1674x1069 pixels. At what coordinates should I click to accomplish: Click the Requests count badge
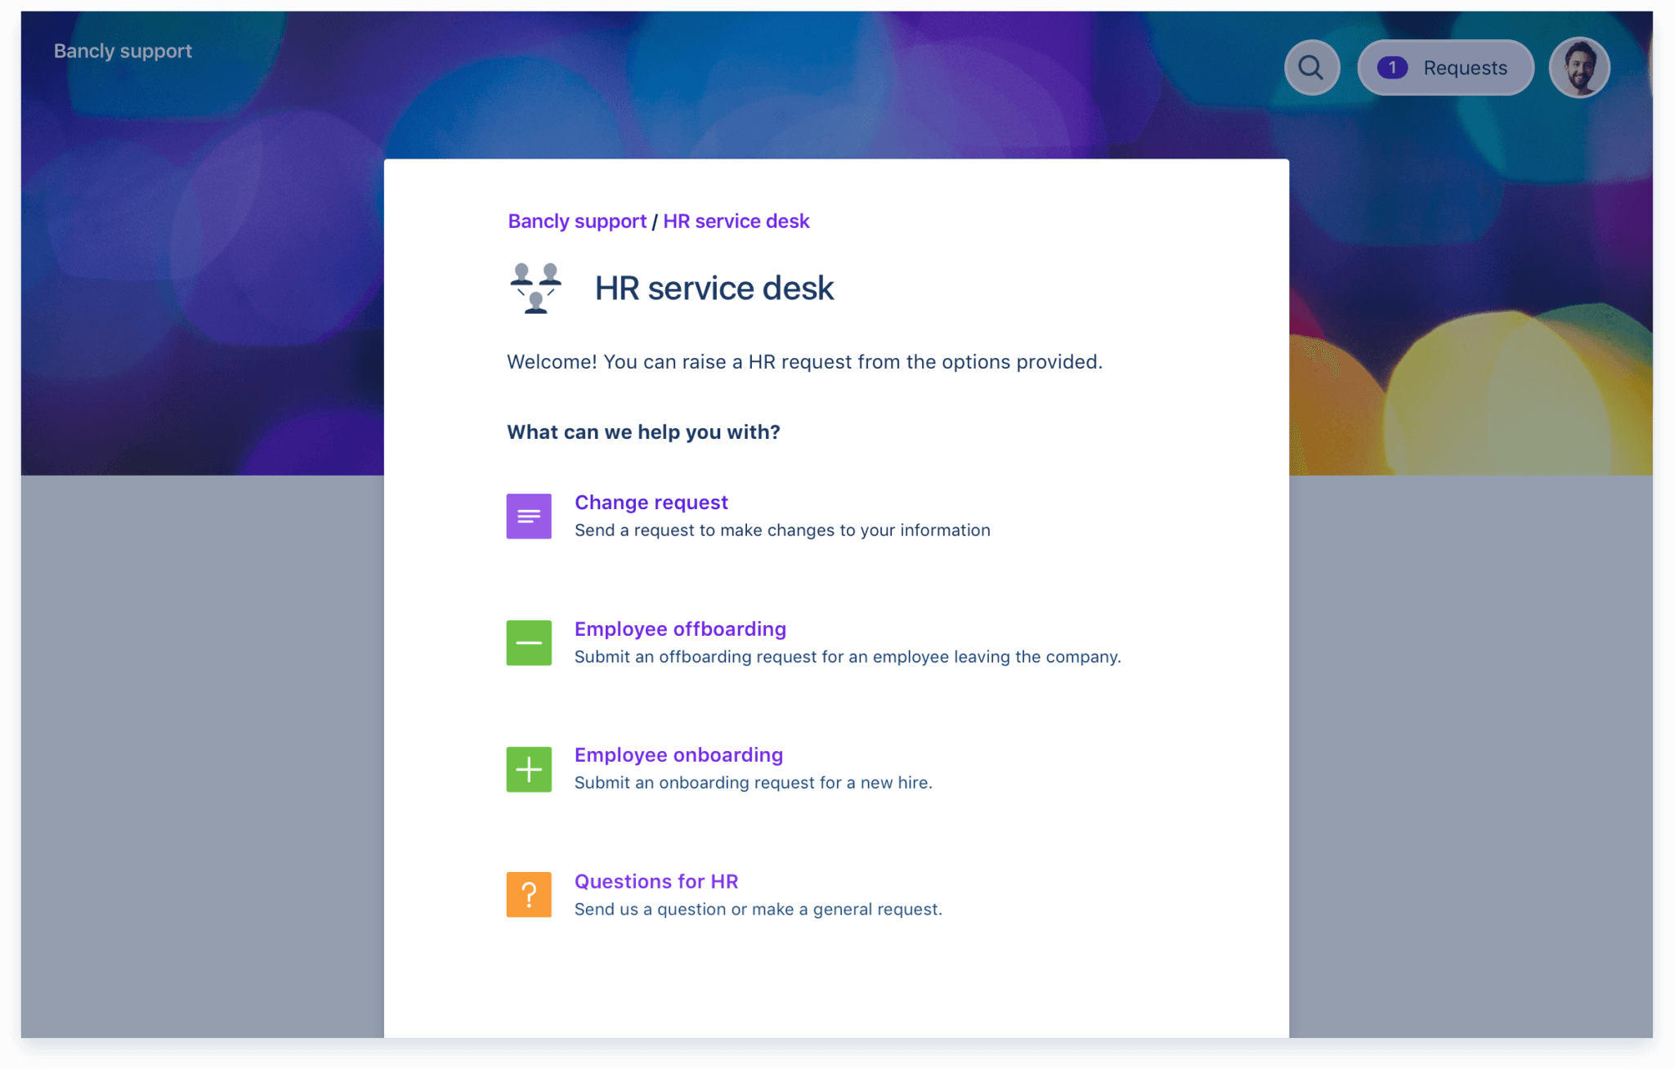pyautogui.click(x=1392, y=67)
